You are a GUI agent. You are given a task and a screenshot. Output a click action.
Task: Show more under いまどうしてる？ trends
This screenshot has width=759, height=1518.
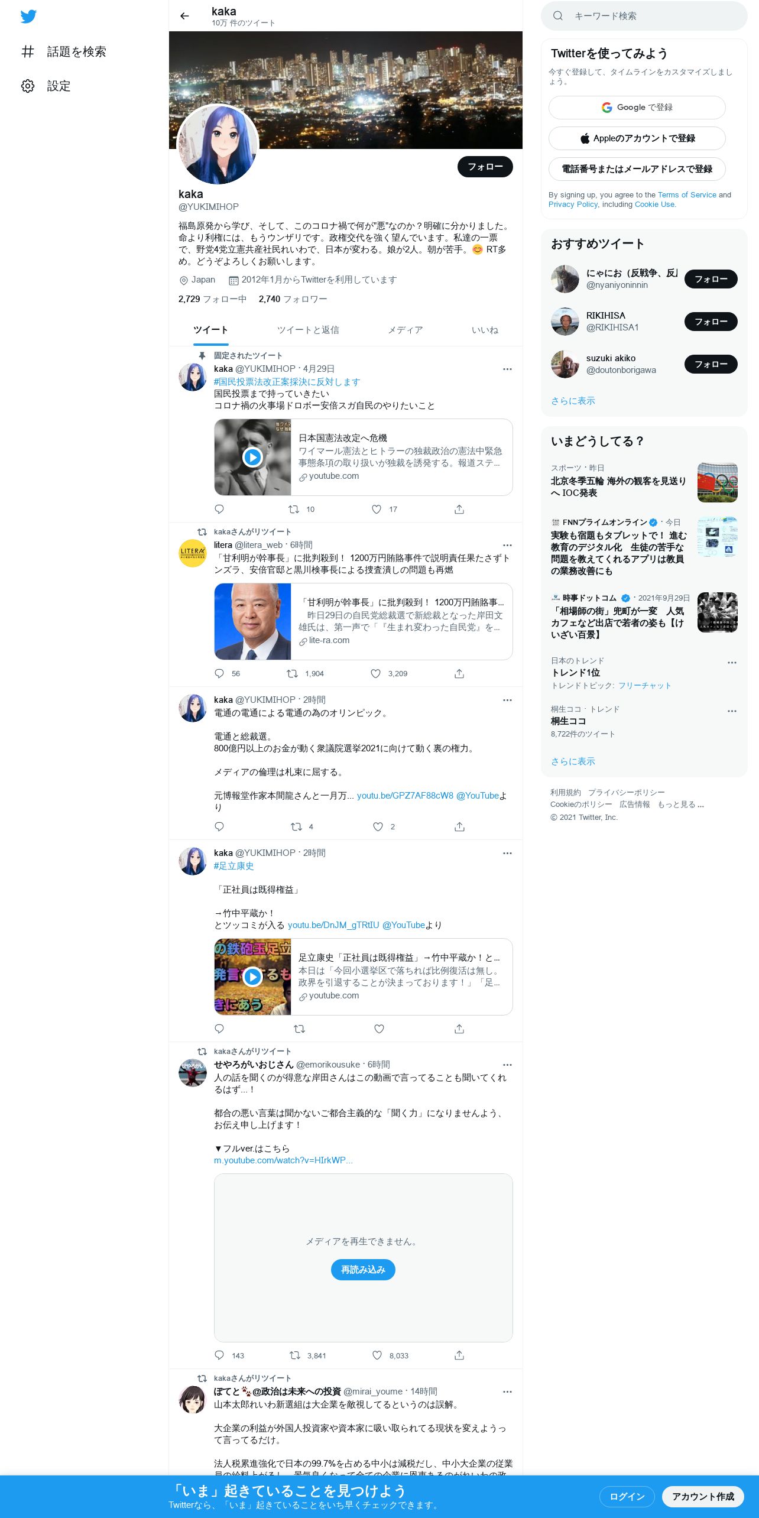coord(573,761)
